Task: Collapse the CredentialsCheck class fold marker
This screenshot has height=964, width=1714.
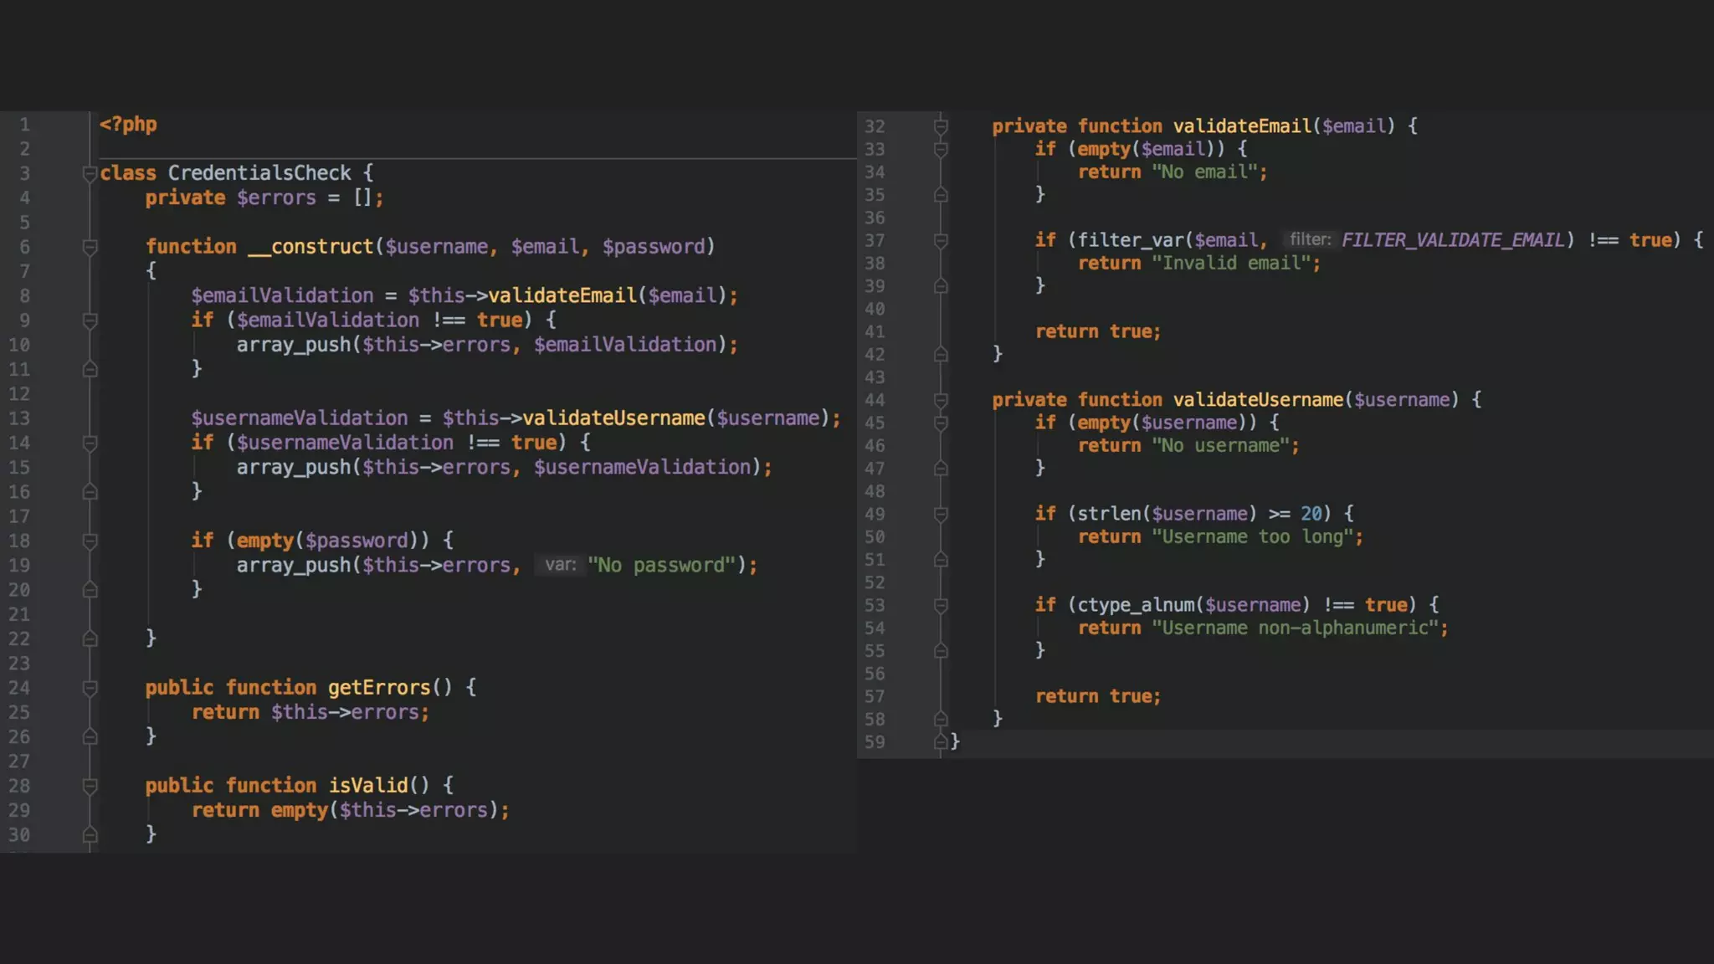Action: click(90, 174)
